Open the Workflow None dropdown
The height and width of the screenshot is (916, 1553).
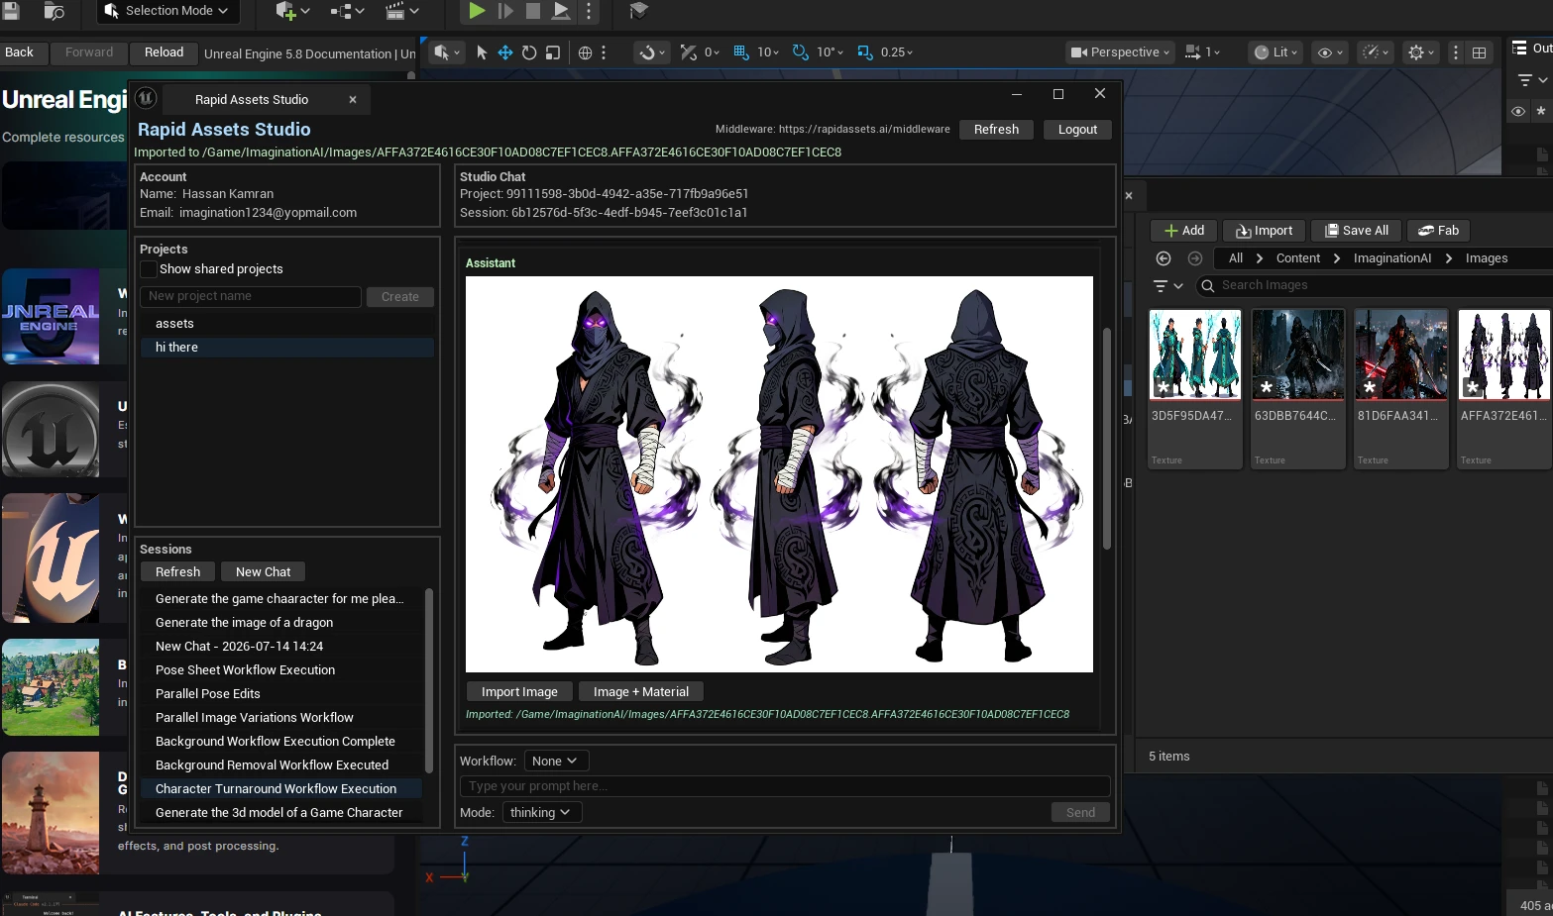[x=556, y=761]
